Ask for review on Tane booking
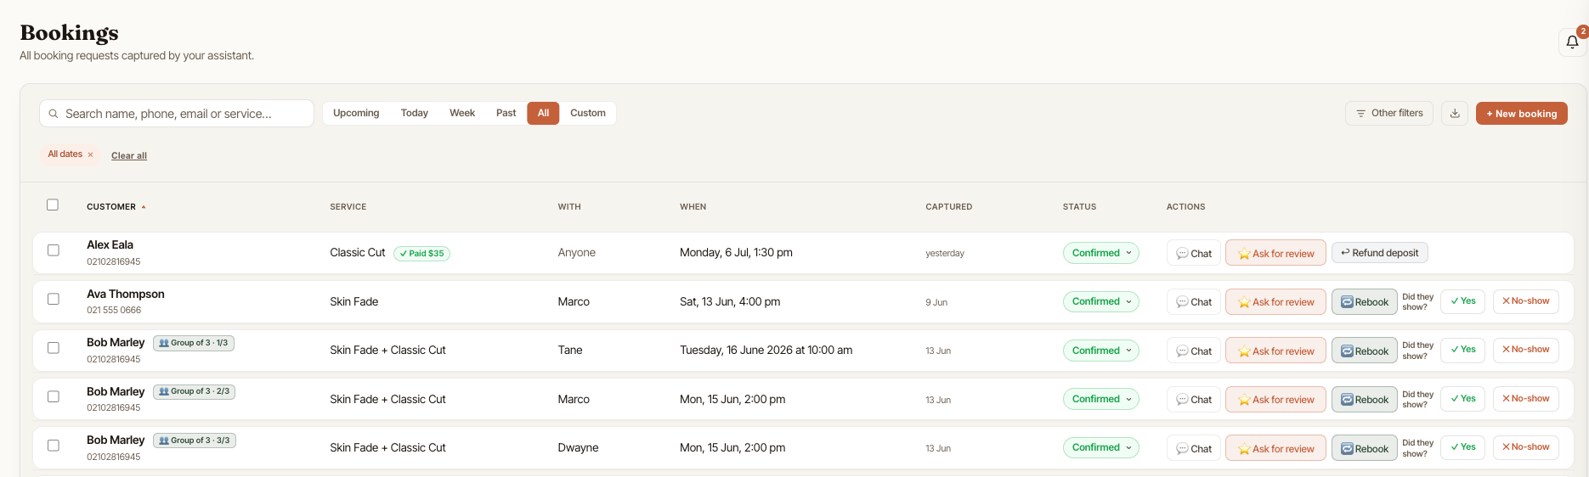The height and width of the screenshot is (477, 1589). point(1275,351)
